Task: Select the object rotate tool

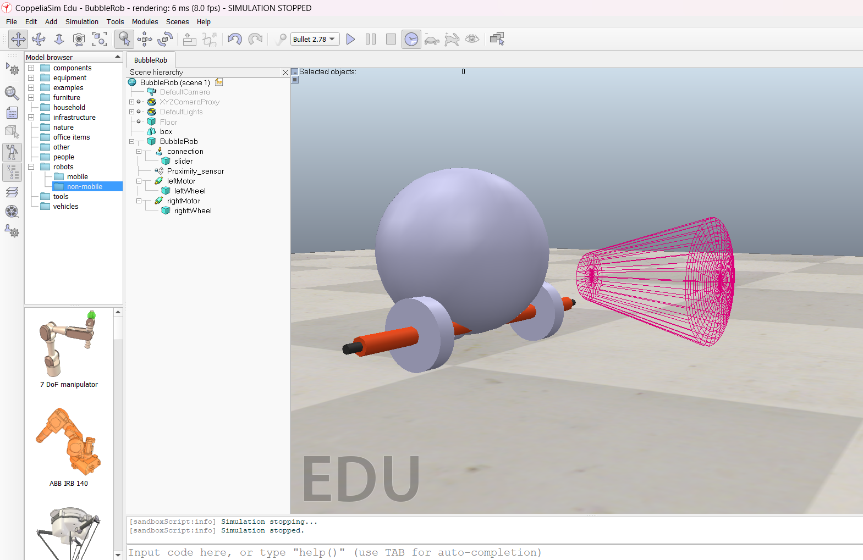Action: pyautogui.click(x=165, y=40)
